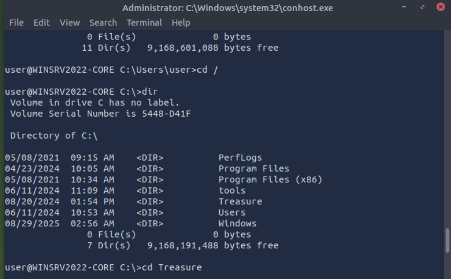Open the Help menu

[x=181, y=22]
